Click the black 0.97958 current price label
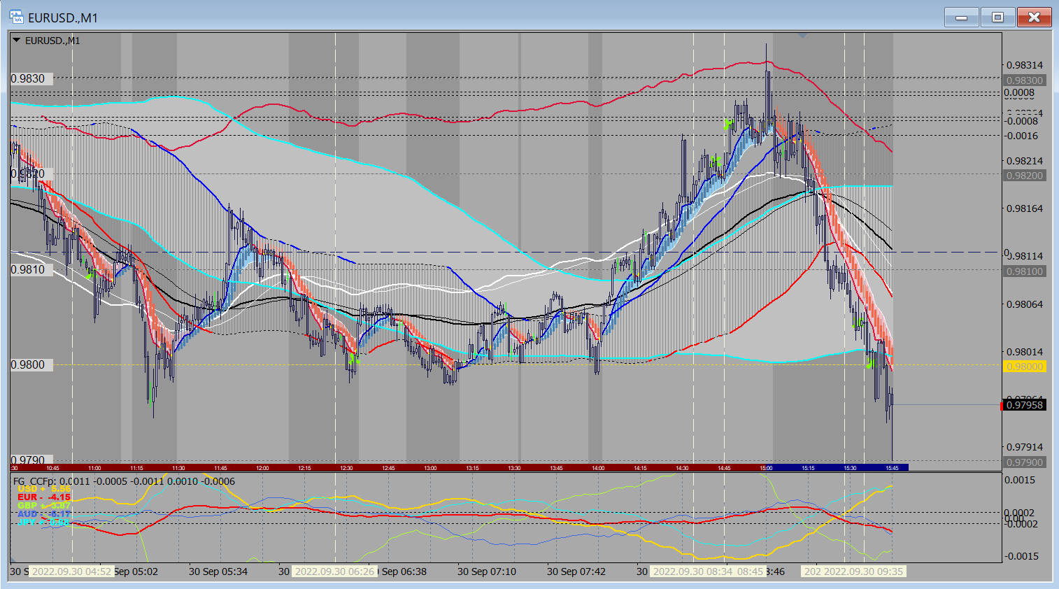This screenshot has width=1059, height=589. [x=1025, y=405]
